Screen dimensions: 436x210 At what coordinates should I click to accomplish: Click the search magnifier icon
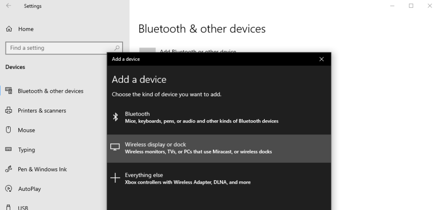coord(117,48)
